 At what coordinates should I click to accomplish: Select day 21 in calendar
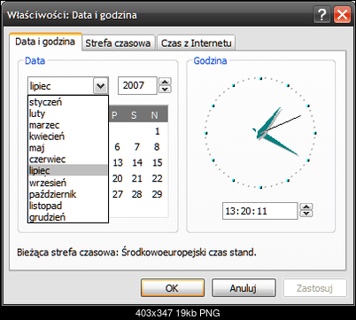click(x=137, y=178)
